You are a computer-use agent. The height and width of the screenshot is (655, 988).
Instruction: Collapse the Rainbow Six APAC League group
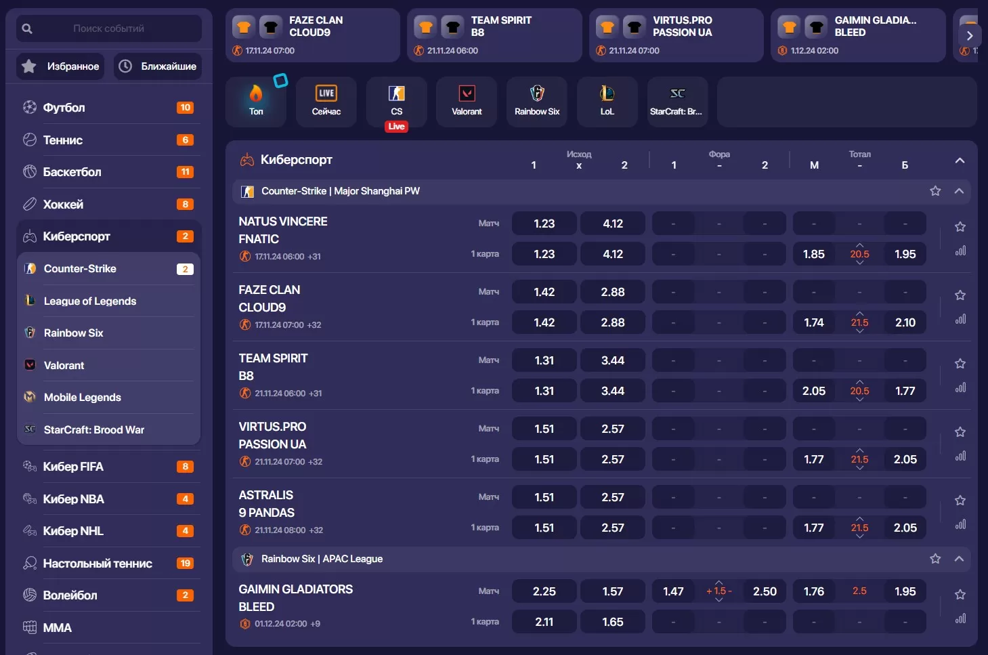pyautogui.click(x=959, y=559)
